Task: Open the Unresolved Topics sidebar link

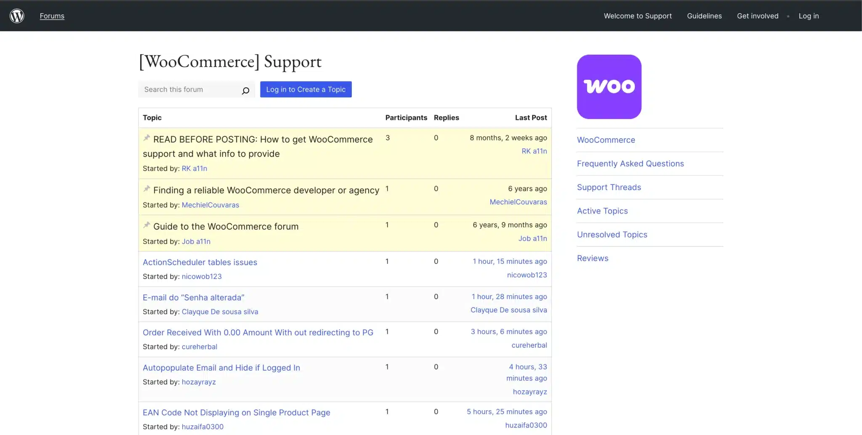Action: click(x=612, y=234)
